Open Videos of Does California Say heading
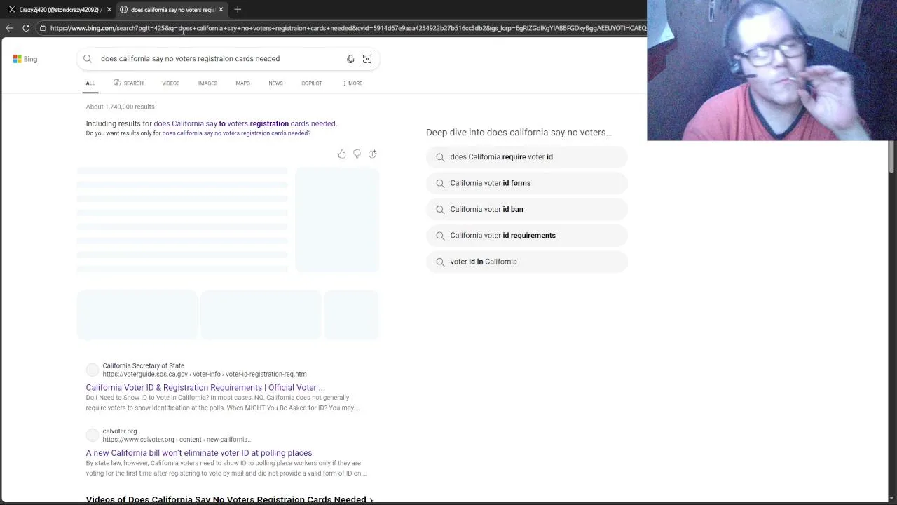Viewport: 897px width, 505px height. [x=229, y=499]
